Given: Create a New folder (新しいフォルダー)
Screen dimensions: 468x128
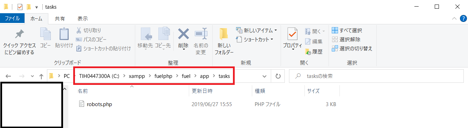Looking at the screenshot, I should pyautogui.click(x=224, y=41).
